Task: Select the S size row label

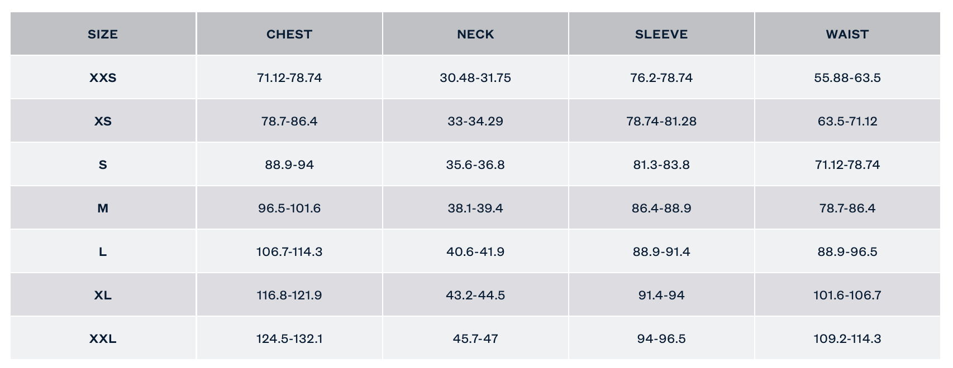Action: click(103, 165)
